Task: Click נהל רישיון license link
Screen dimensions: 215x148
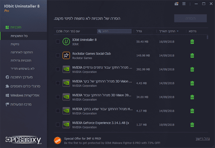Action: (203, 139)
